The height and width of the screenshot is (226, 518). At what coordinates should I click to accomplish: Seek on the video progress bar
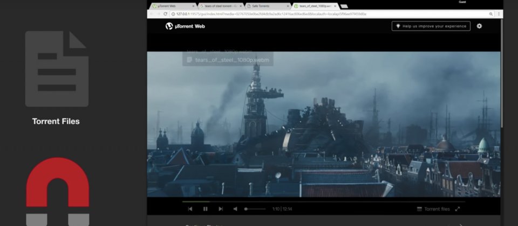coord(323,202)
